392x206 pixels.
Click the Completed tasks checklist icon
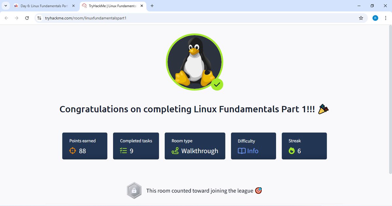tap(123, 151)
